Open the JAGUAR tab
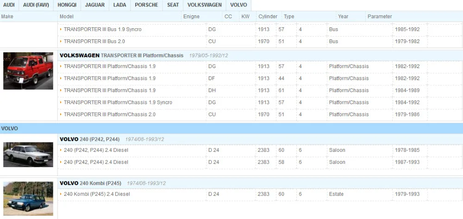The width and height of the screenshot is (463, 219). (x=95, y=5)
